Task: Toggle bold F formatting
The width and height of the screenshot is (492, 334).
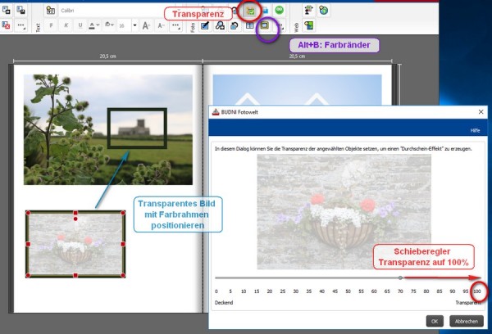Action: [51, 25]
